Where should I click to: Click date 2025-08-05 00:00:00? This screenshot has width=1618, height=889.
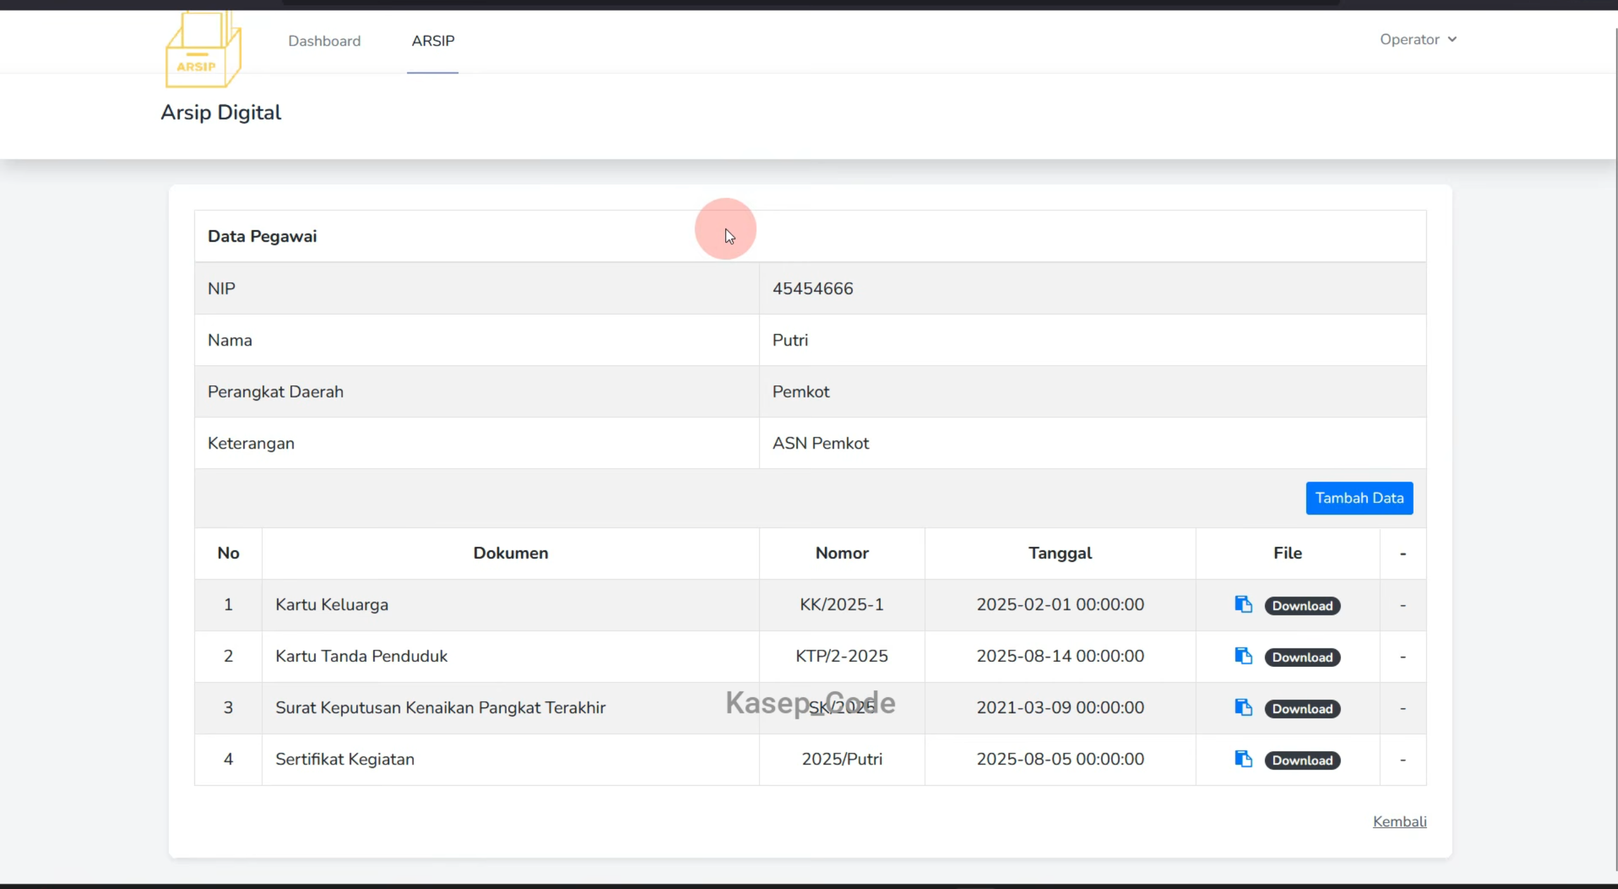pyautogui.click(x=1060, y=759)
